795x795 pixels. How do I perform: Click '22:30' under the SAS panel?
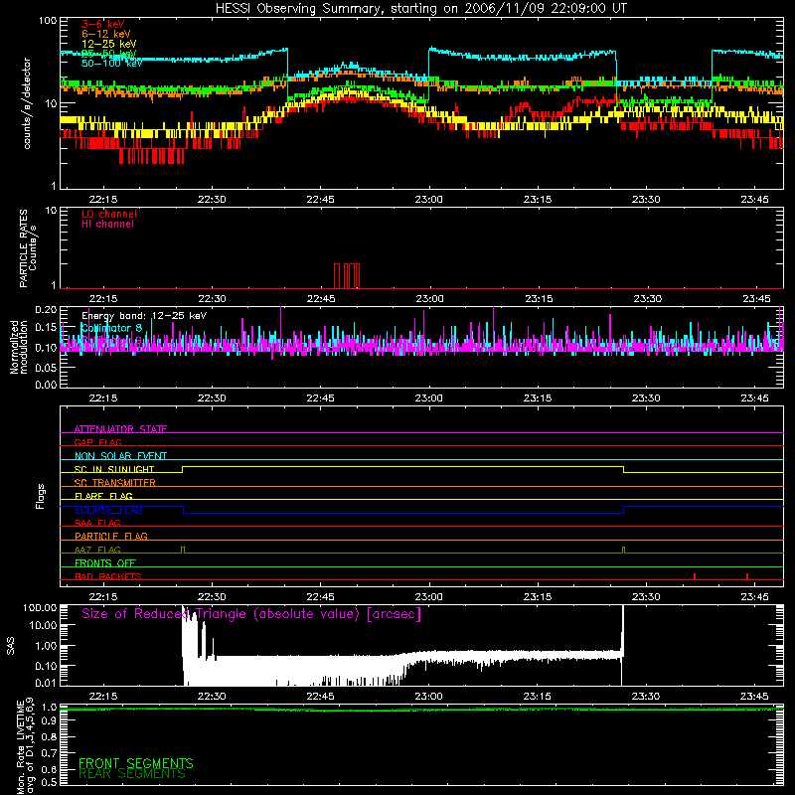(x=212, y=697)
